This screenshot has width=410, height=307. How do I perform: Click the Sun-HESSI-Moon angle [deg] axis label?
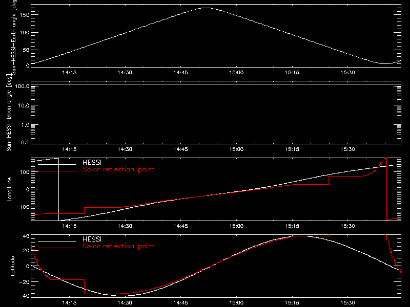tap(9, 113)
